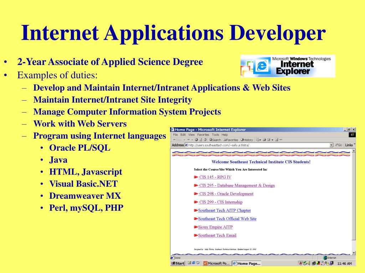The width and height of the screenshot is (365, 273).
Task: Click the Home icon in the toolbar
Action: coord(205,140)
